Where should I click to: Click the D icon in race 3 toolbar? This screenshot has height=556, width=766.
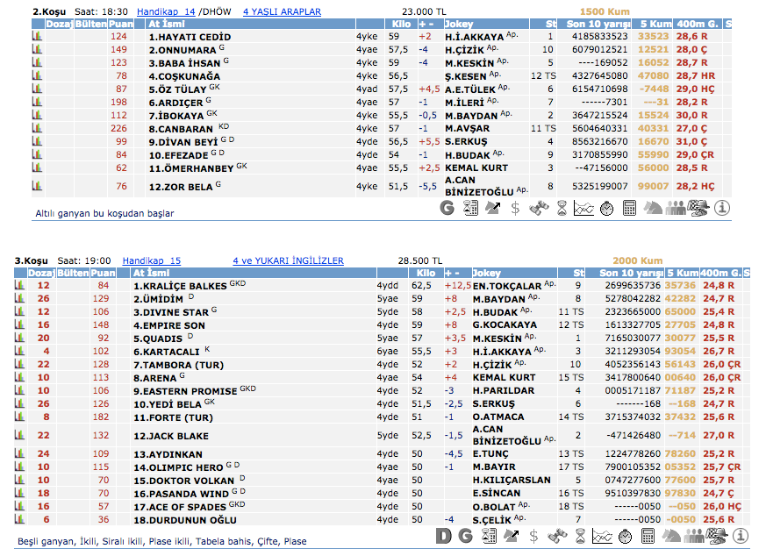[x=444, y=535]
